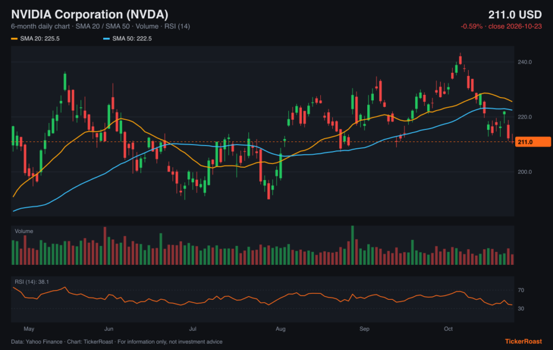Click the 240.0 price axis label
Image resolution: width=553 pixels, height=350 pixels.
pos(524,62)
